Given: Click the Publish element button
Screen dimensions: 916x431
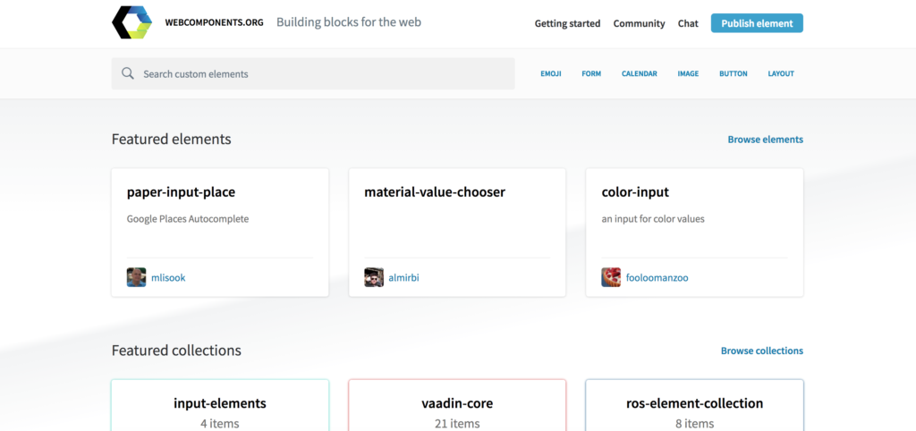Looking at the screenshot, I should pos(757,23).
